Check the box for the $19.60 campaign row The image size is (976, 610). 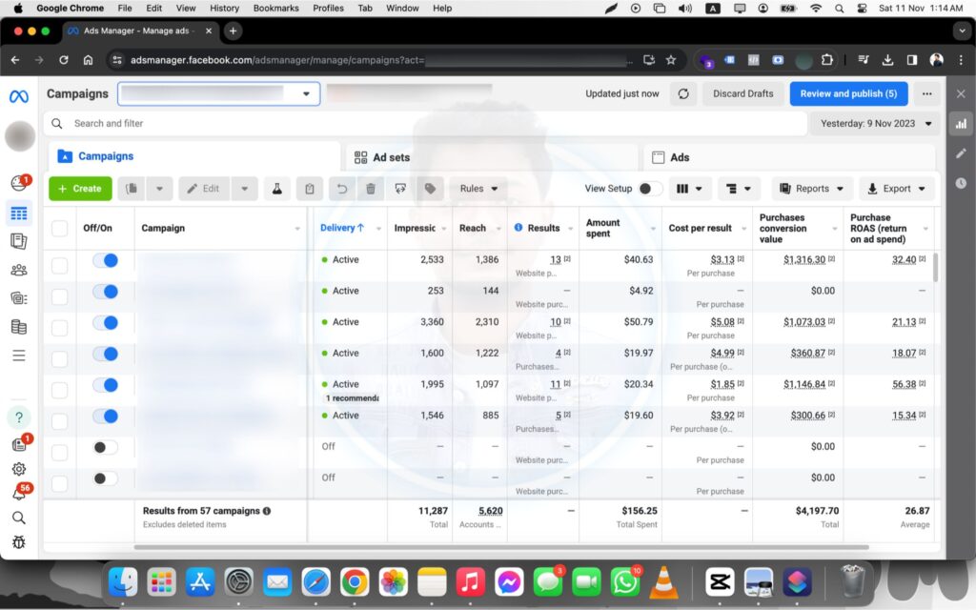pyautogui.click(x=60, y=421)
